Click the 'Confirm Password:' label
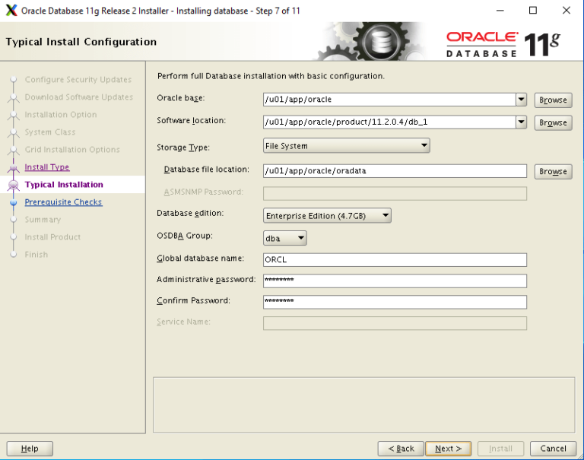The image size is (584, 460). tap(194, 300)
